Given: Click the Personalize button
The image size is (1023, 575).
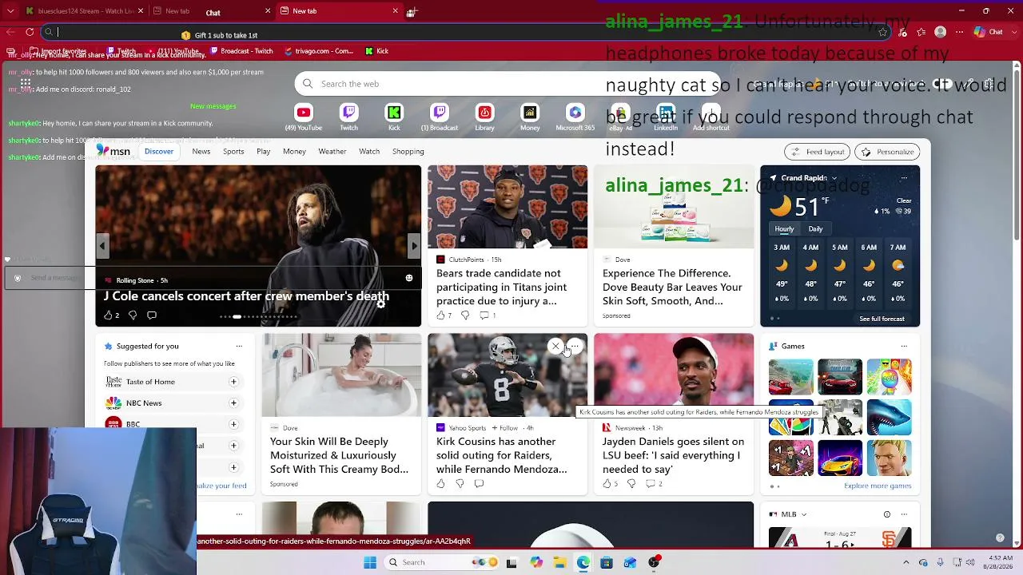Looking at the screenshot, I should 887,152.
